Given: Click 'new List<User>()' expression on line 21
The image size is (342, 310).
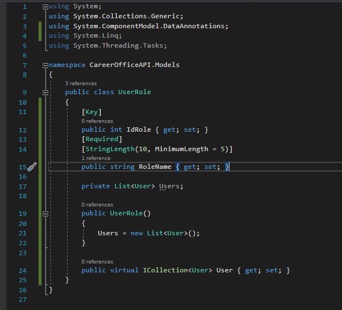Looking at the screenshot, I should coord(163,233).
